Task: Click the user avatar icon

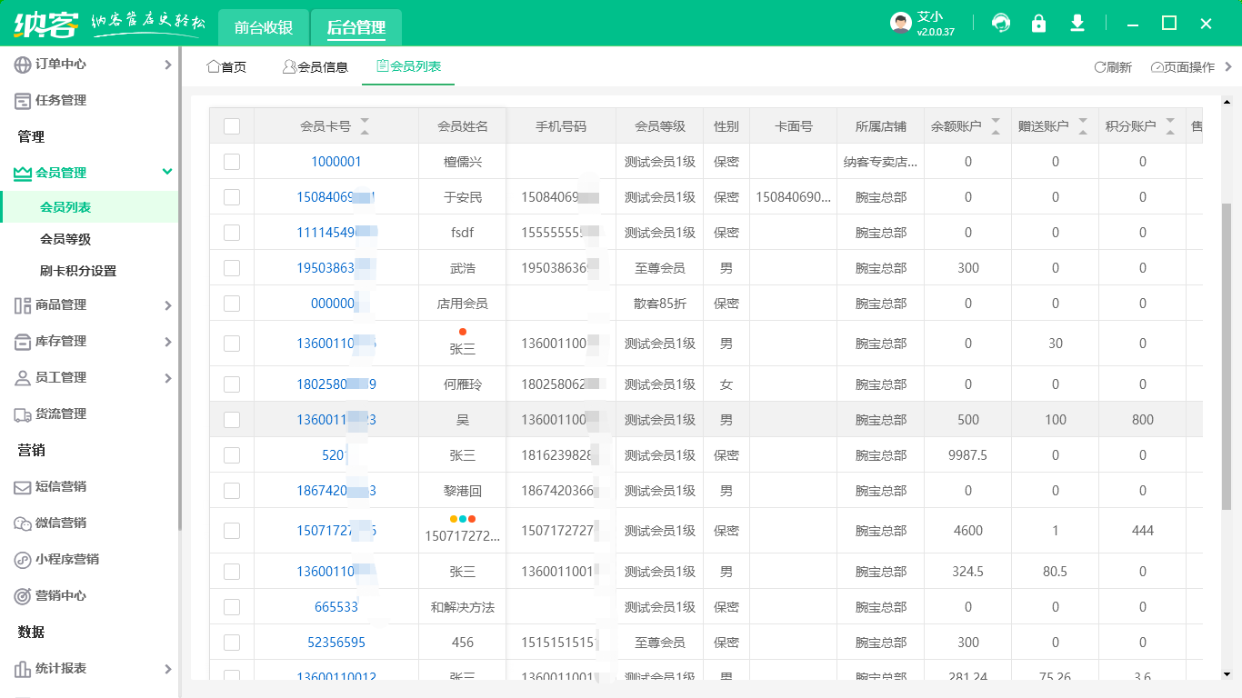Action: 900,24
